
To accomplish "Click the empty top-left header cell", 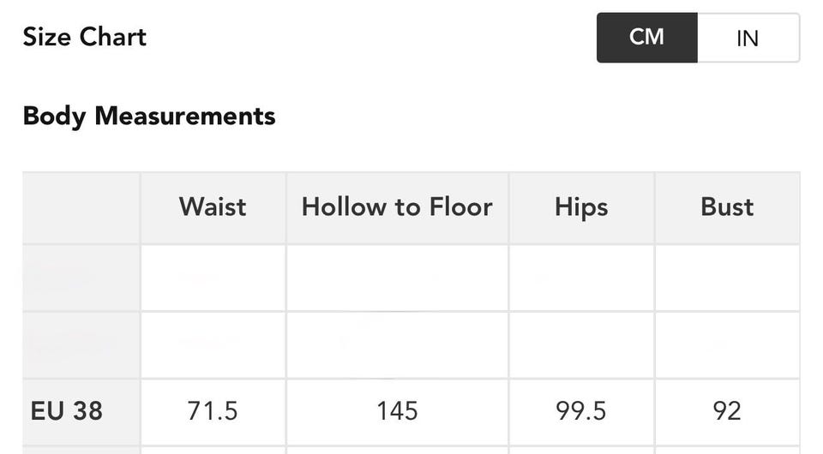I will 81,207.
